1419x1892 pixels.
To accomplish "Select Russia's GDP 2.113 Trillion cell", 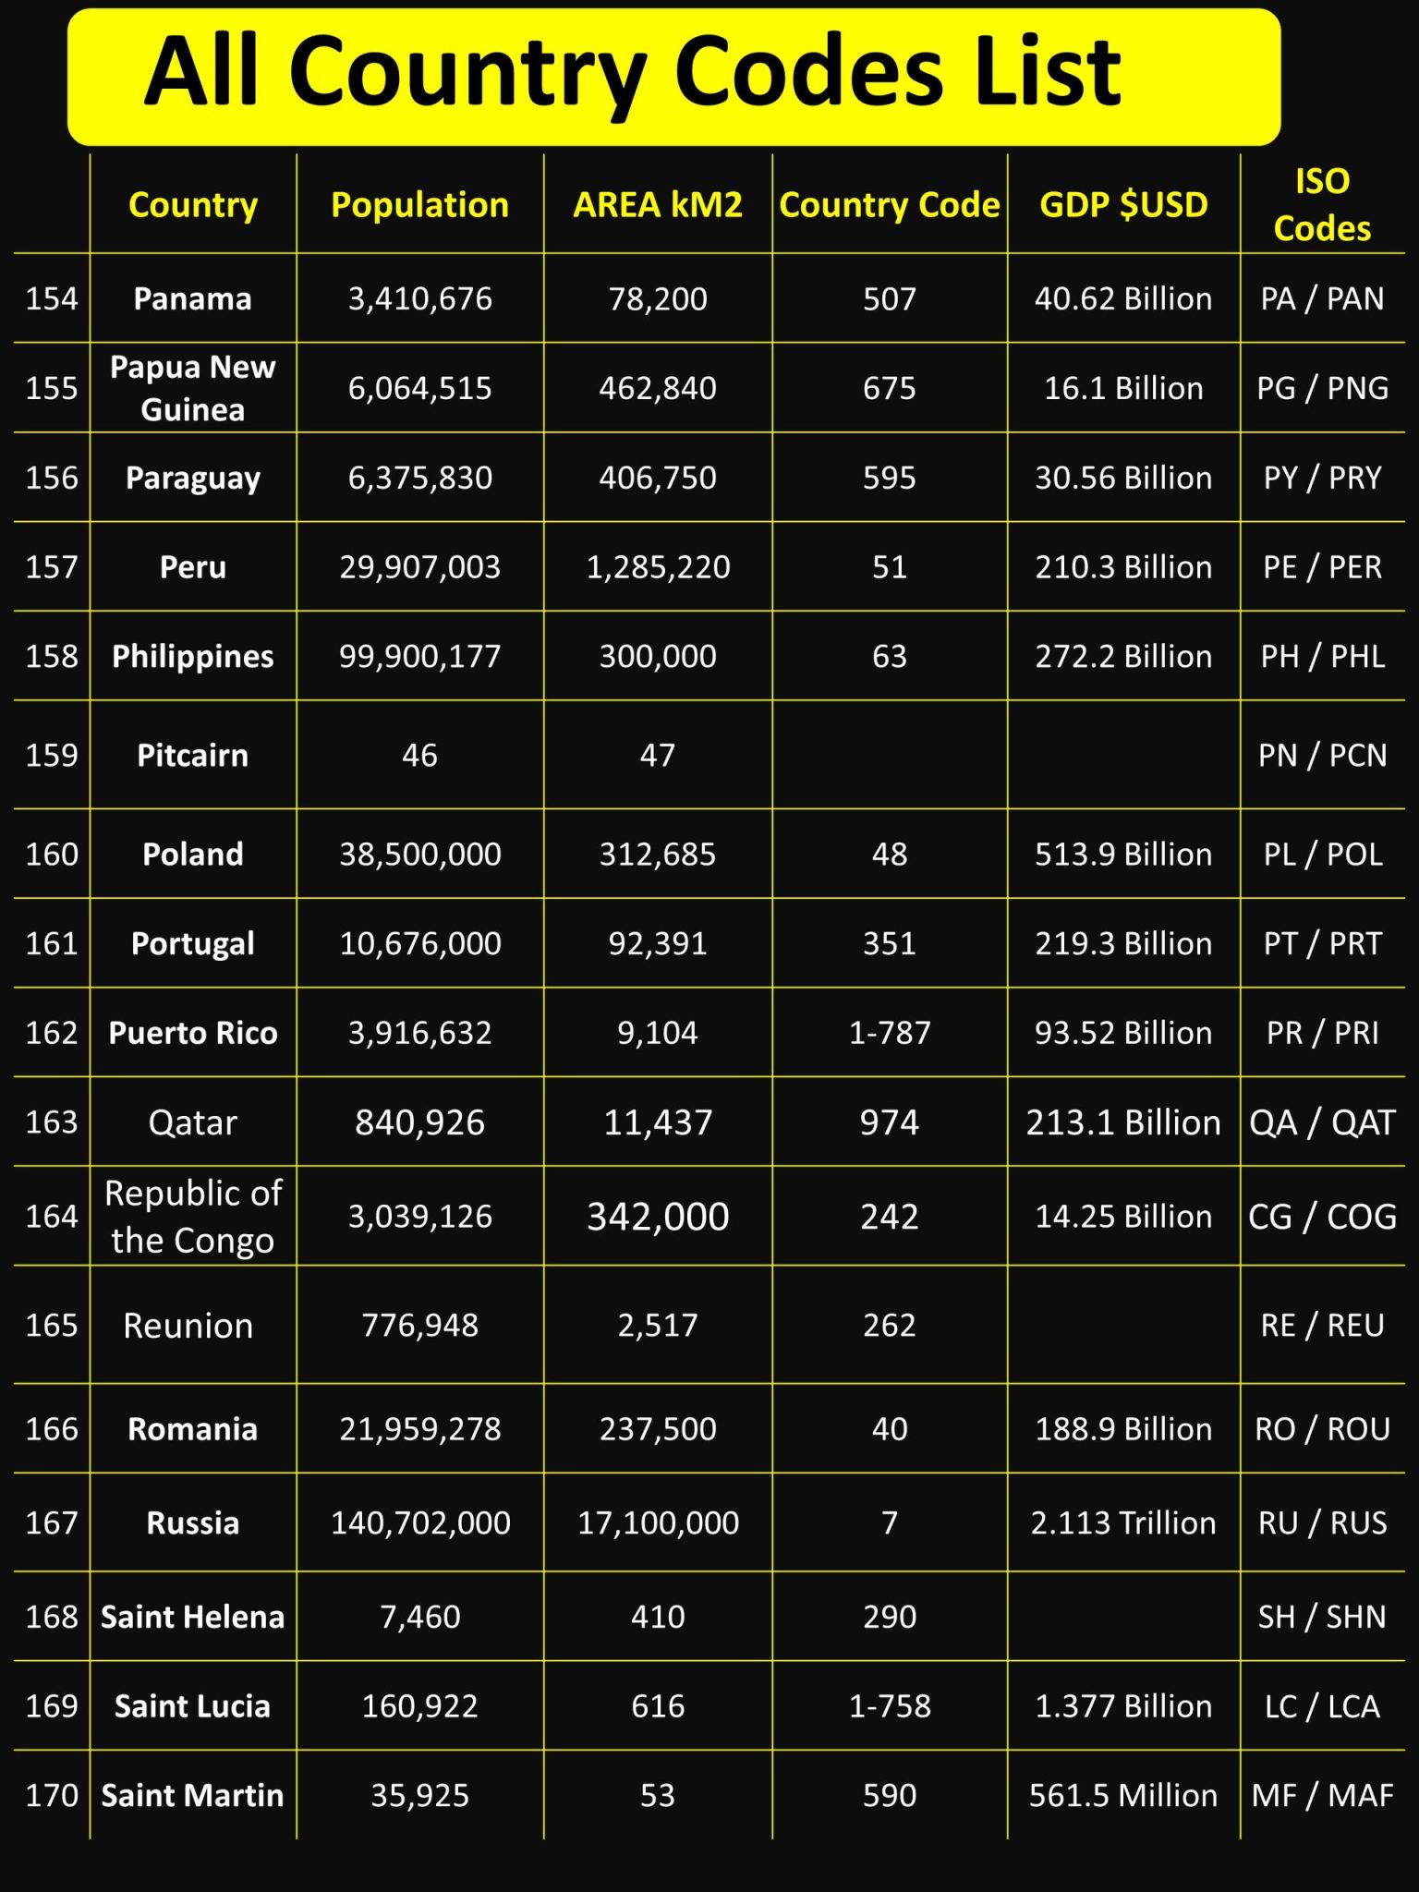I will pyautogui.click(x=1123, y=1523).
